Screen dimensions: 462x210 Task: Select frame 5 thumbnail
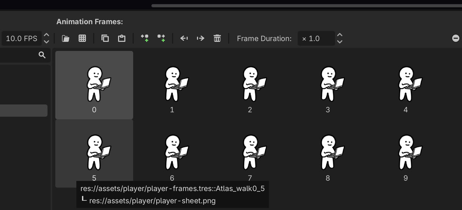tap(94, 153)
